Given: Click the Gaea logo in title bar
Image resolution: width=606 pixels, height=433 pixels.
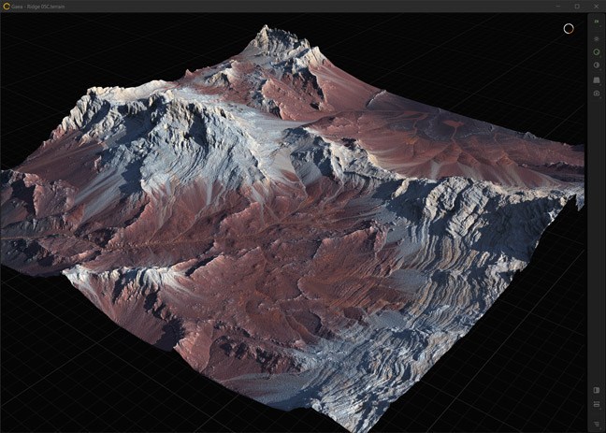Looking at the screenshot, I should click(x=7, y=6).
